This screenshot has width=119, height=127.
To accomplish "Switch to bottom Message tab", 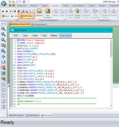I will pos(46,115).
